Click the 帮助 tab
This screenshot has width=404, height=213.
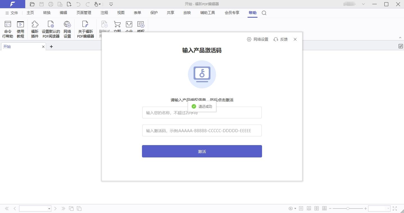pos(252,13)
